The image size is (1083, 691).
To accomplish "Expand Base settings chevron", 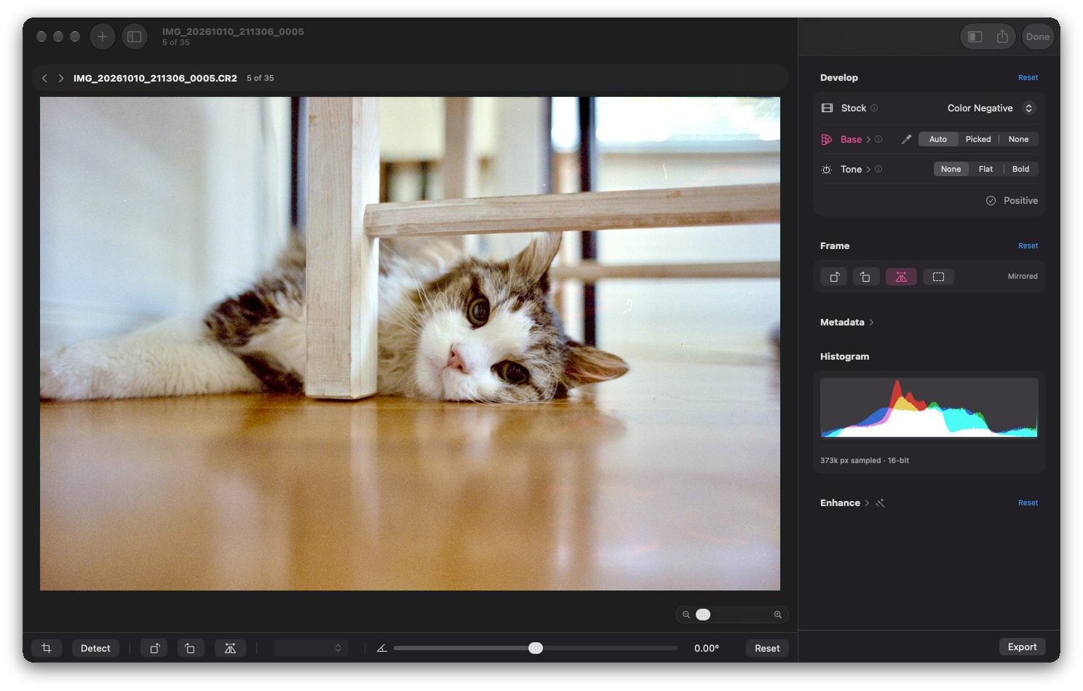I will pos(868,139).
